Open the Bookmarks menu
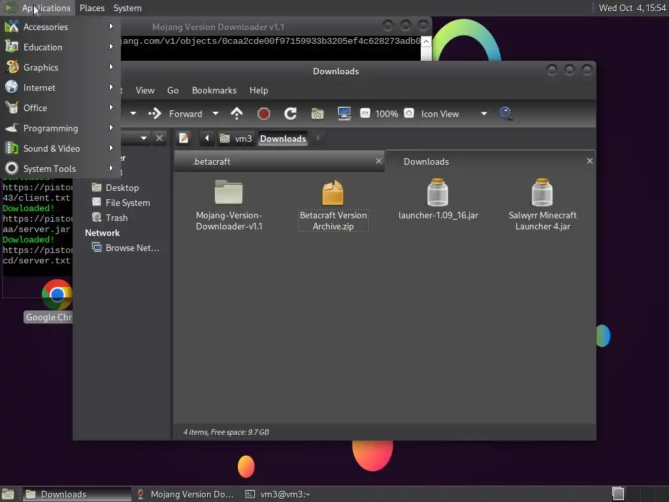This screenshot has height=502, width=669. click(214, 90)
